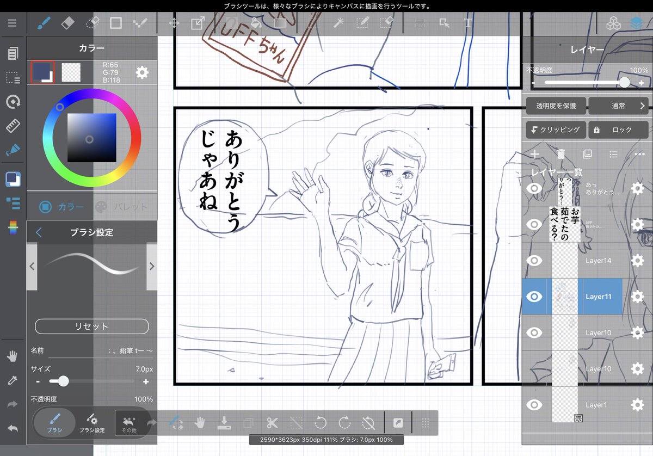
Task: Hide the あっ ありがとう text layer
Action: 534,188
